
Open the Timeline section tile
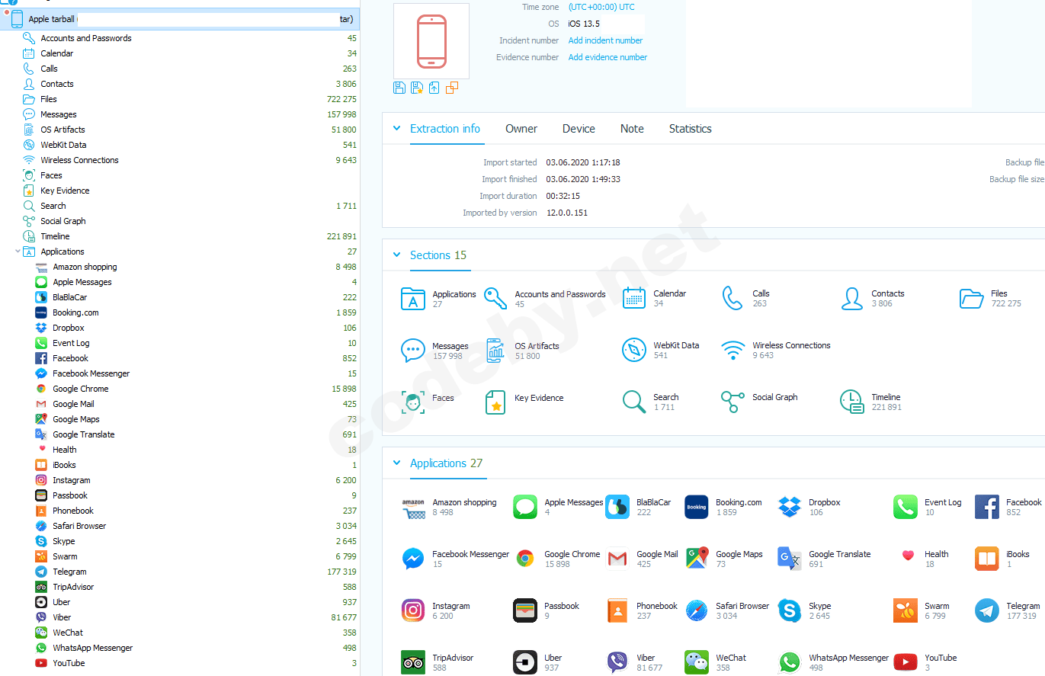[x=871, y=402]
